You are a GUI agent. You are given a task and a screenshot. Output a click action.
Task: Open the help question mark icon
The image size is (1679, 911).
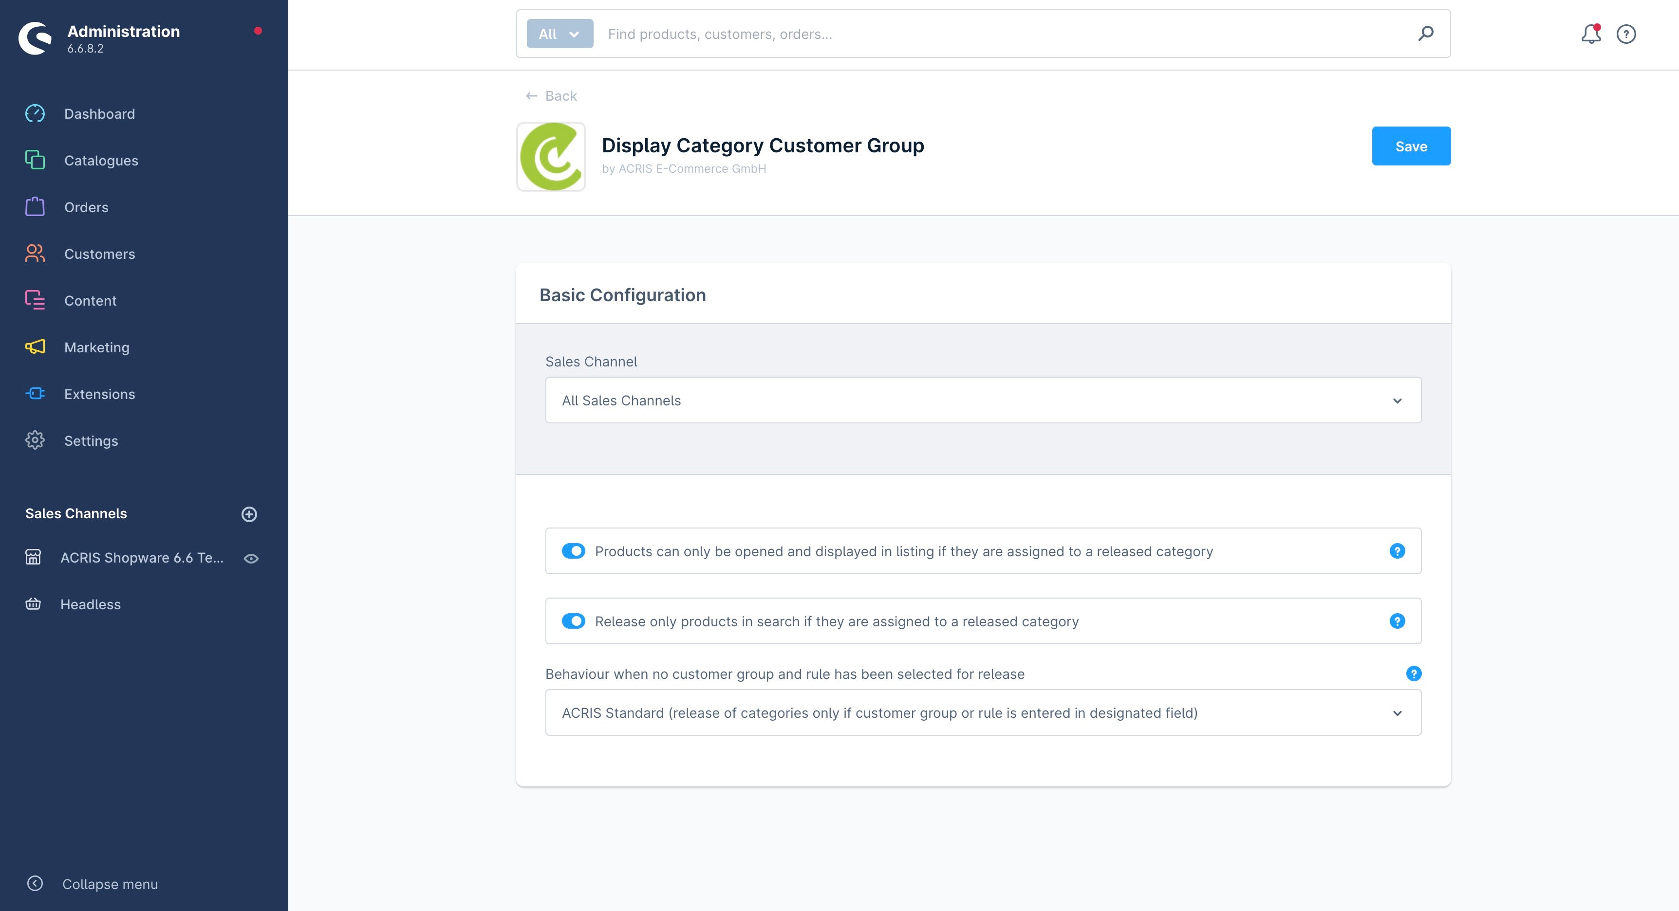pos(1626,34)
